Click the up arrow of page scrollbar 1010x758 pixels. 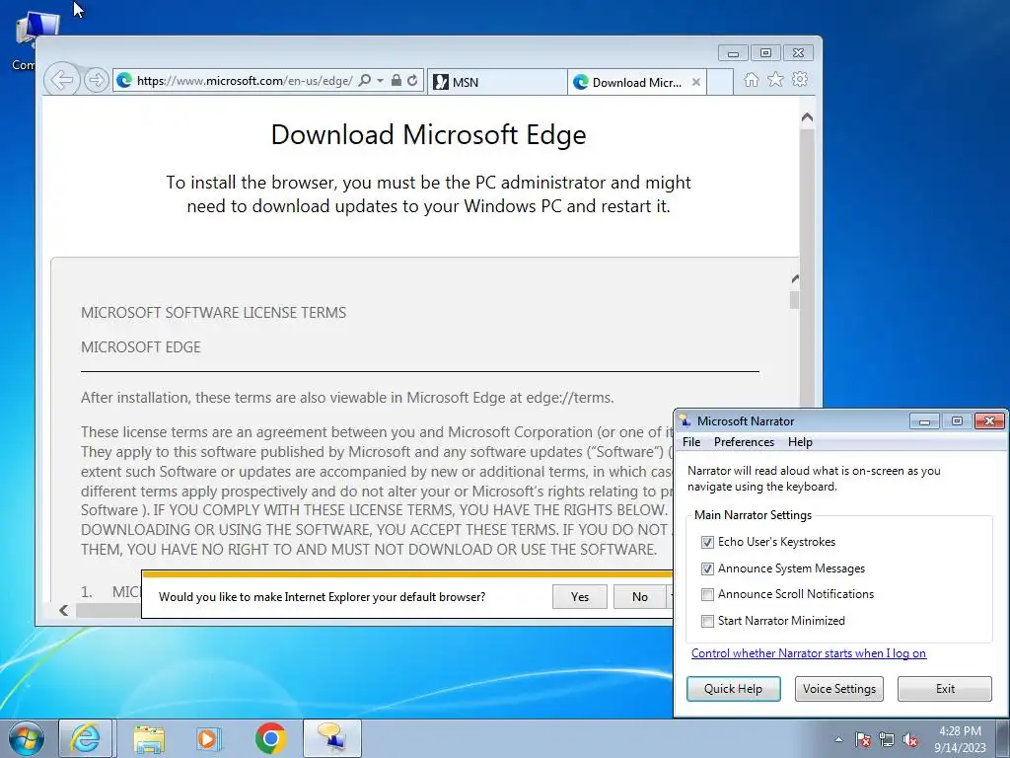coord(807,117)
